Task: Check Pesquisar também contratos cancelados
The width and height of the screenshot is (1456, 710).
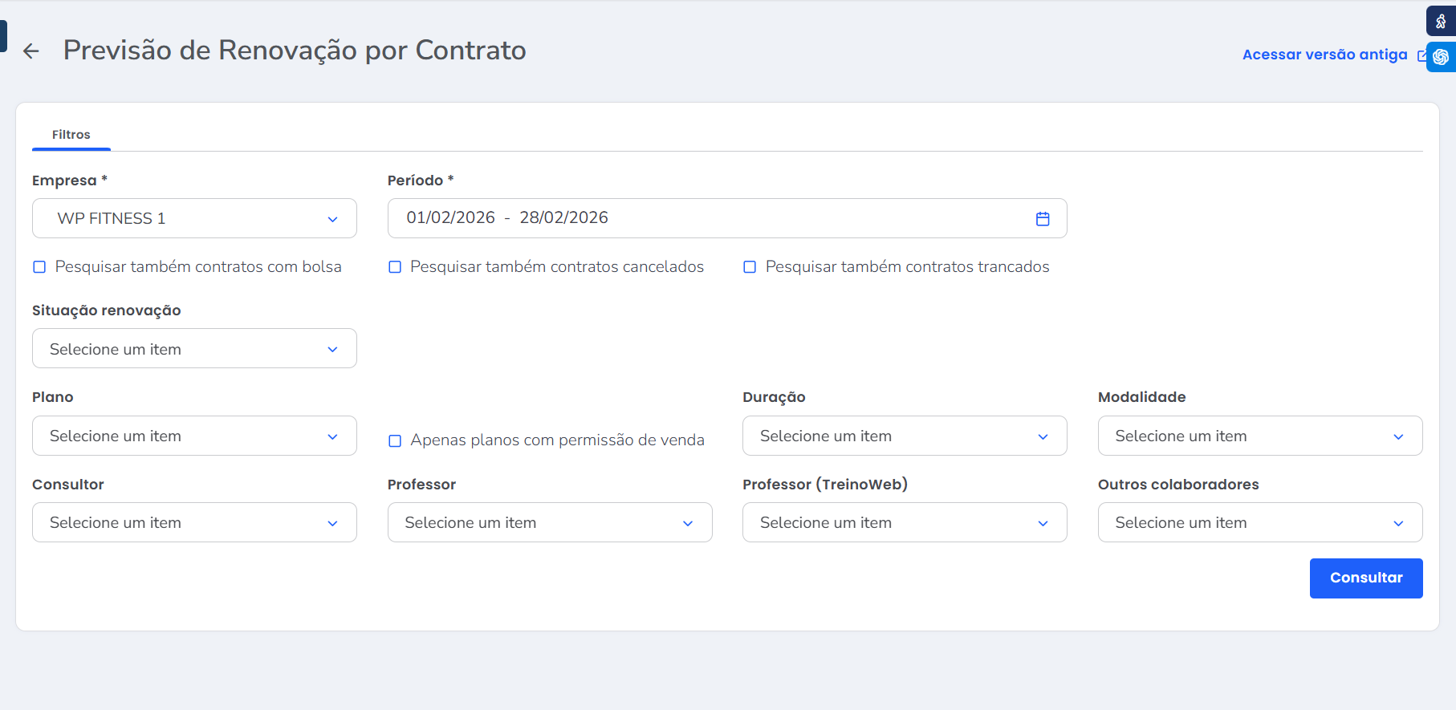Action: pyautogui.click(x=395, y=267)
